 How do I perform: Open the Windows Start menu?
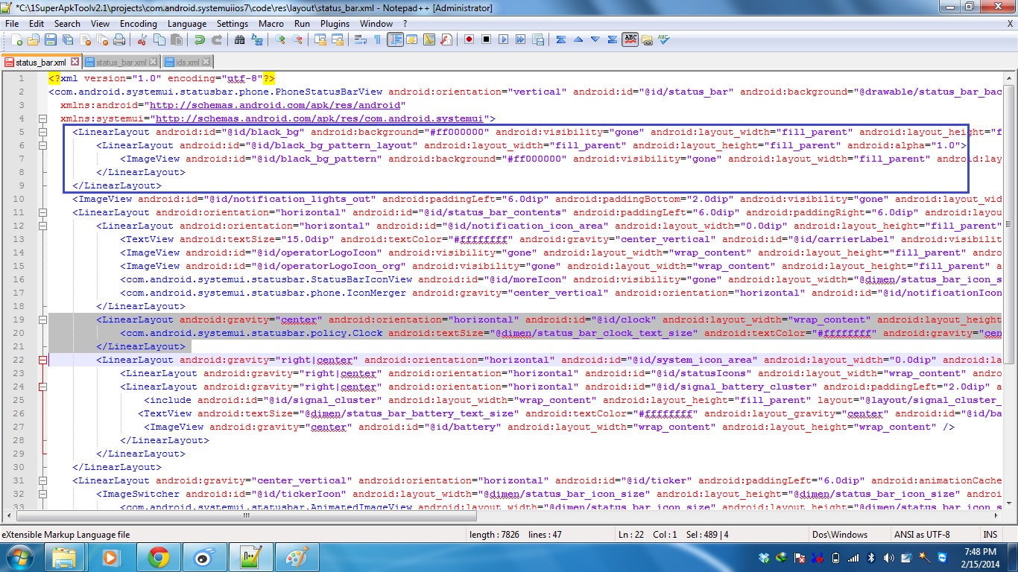click(x=20, y=557)
